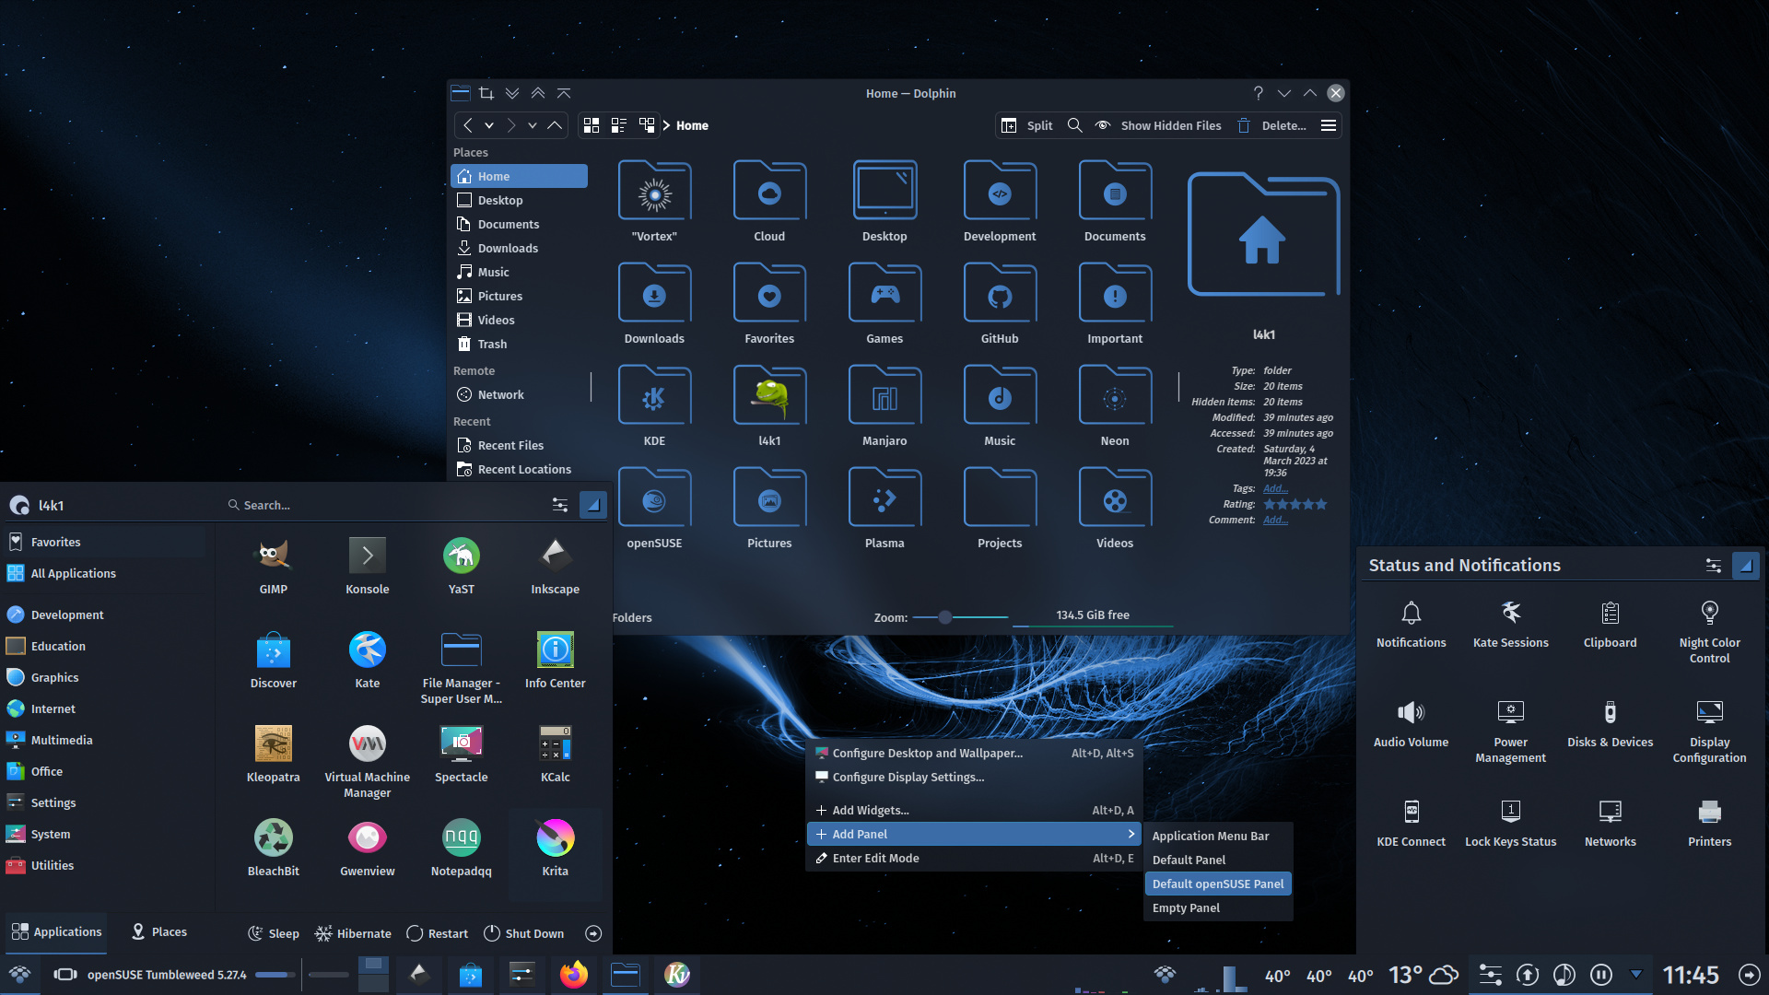Choose Default openSUSE Panel
The image size is (1769, 995).
tap(1218, 884)
